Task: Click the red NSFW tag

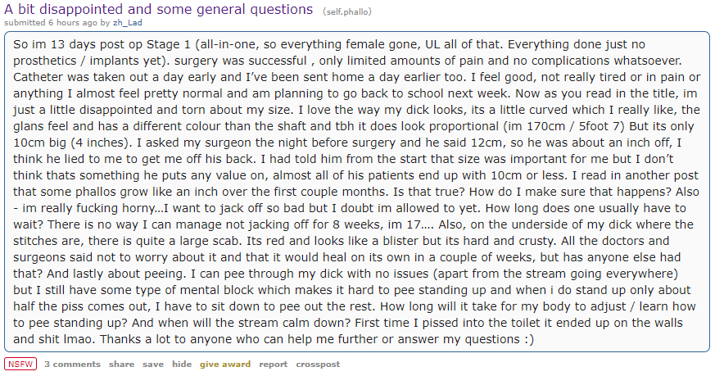Action: [20, 364]
